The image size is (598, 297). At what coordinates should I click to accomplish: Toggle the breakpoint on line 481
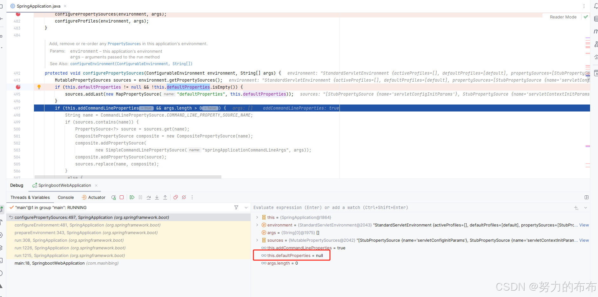pos(18,14)
